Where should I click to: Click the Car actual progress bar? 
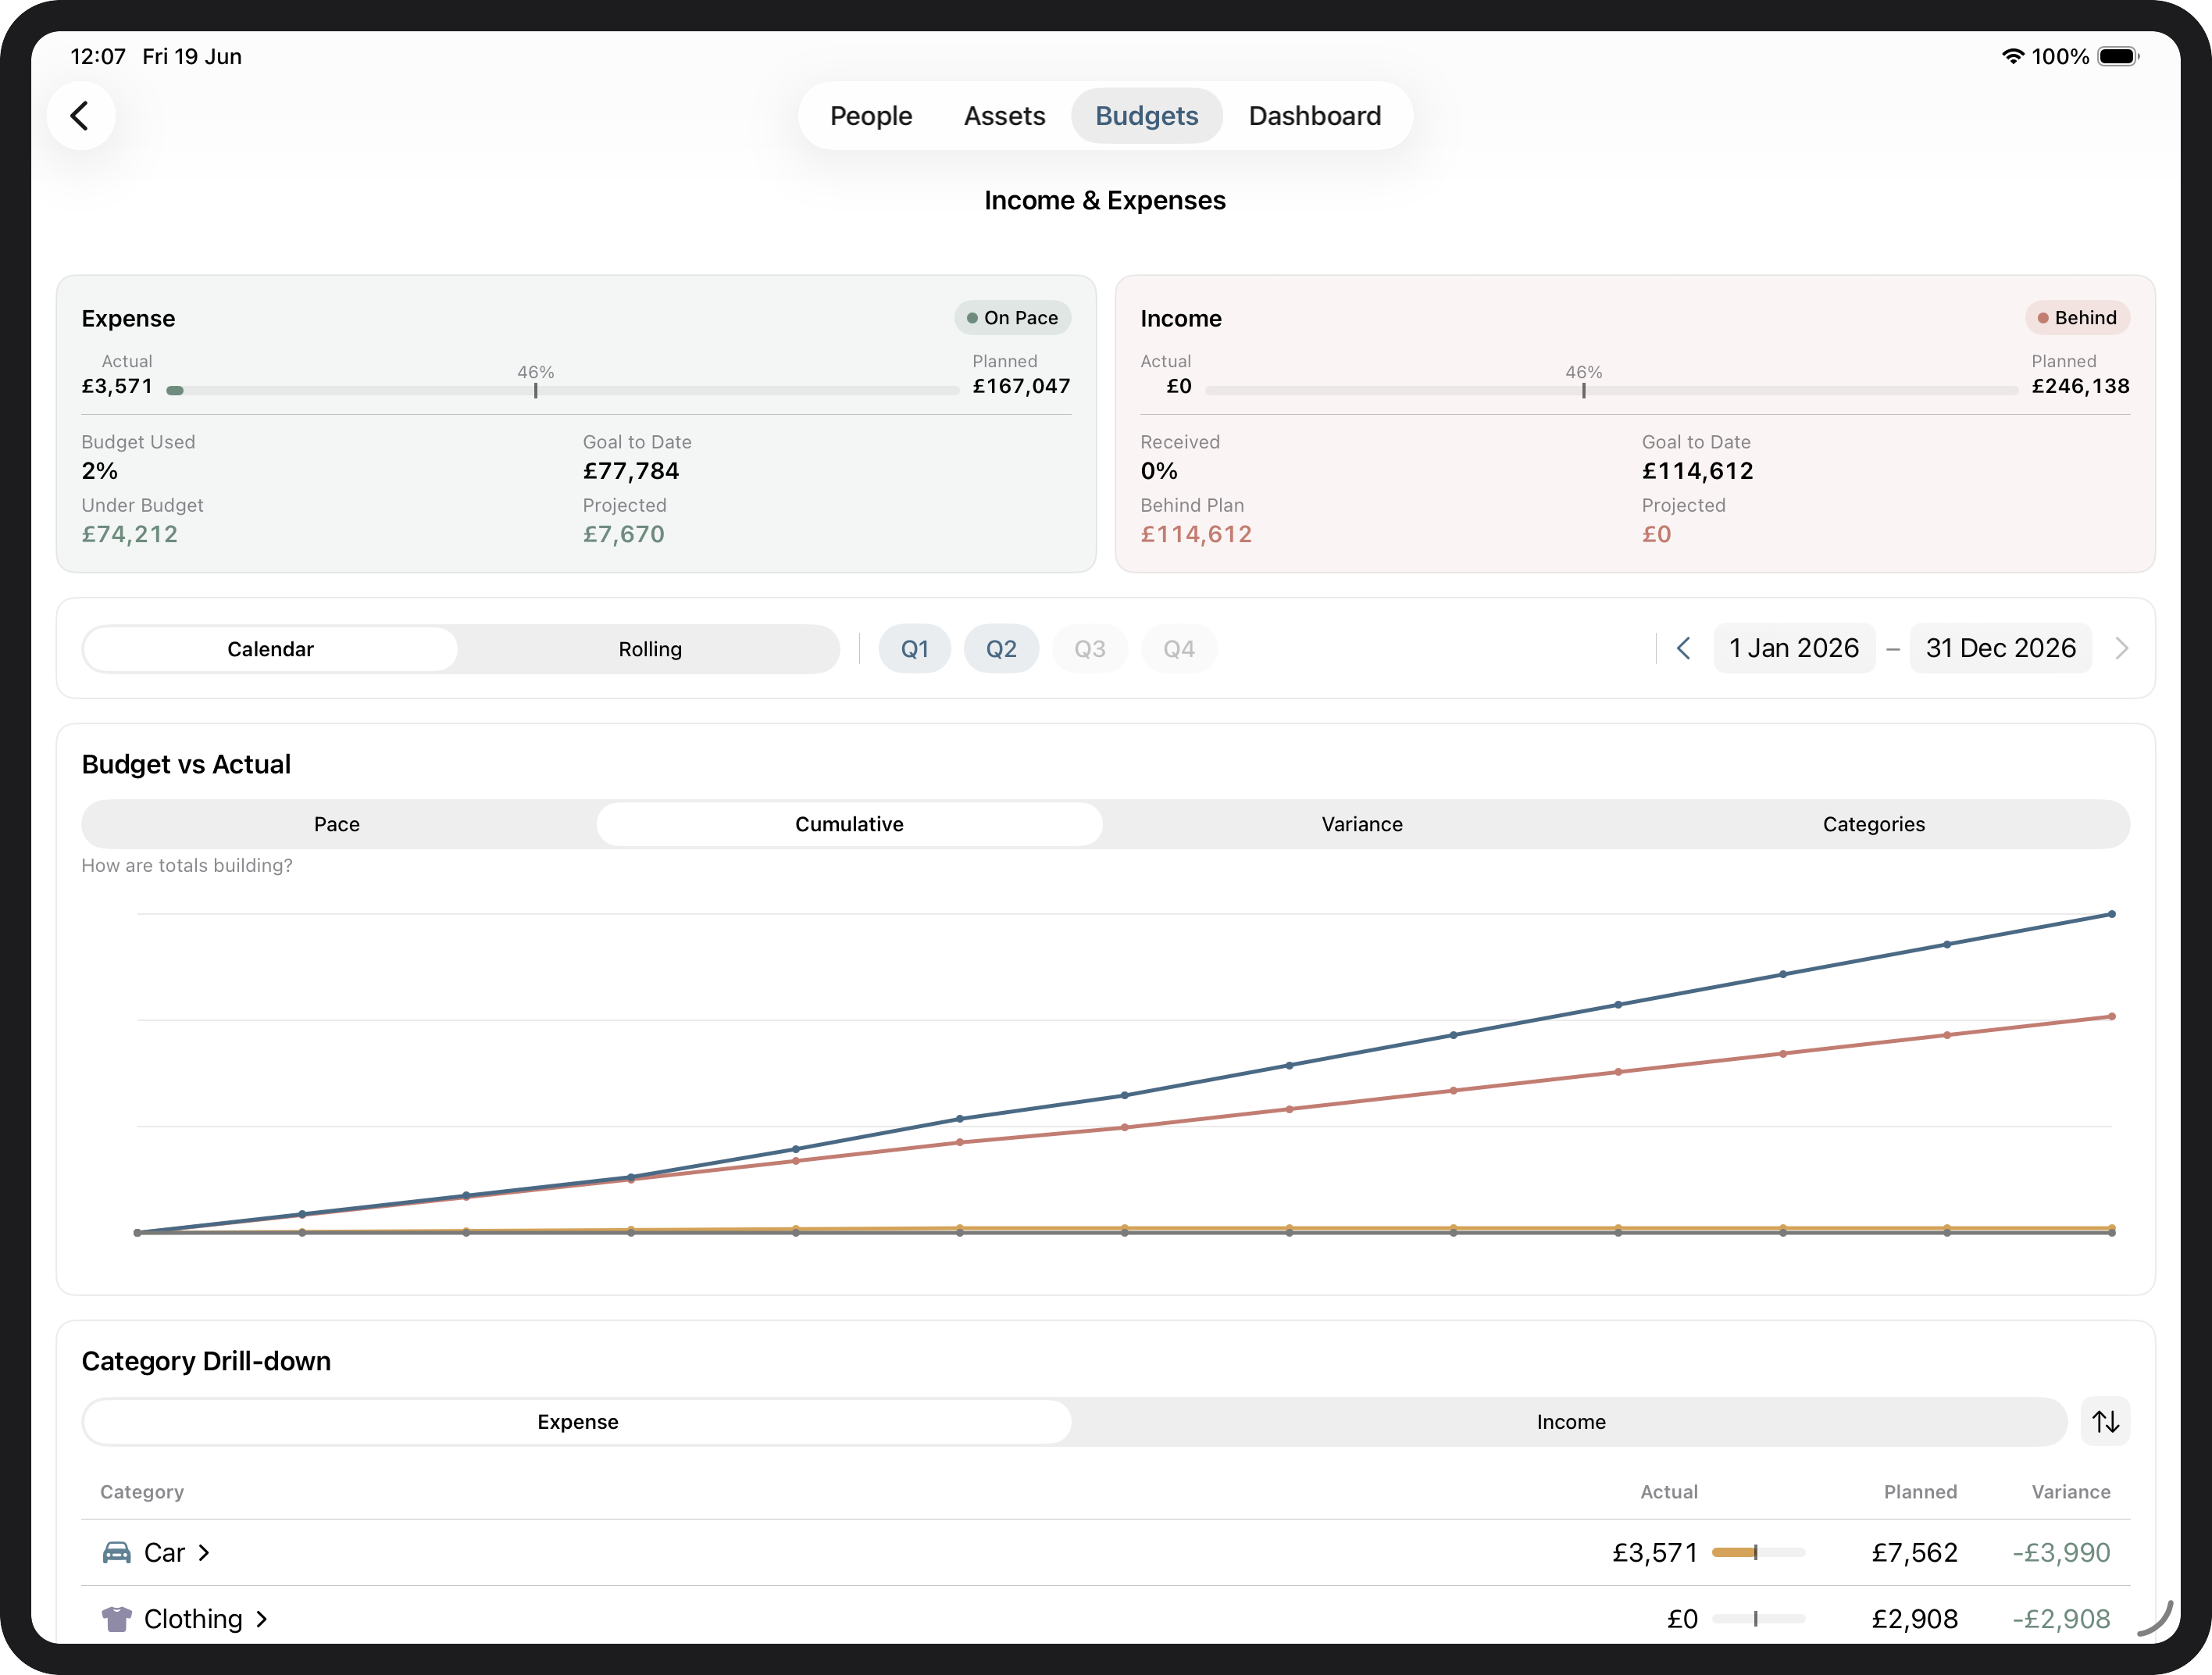click(x=1758, y=1552)
